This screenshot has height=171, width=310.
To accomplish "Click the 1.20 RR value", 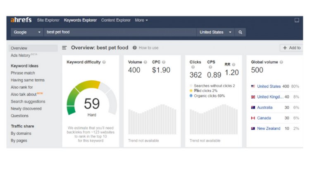I will pos(232,73).
